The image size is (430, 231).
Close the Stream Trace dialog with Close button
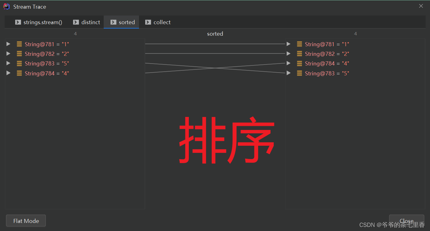(x=406, y=221)
